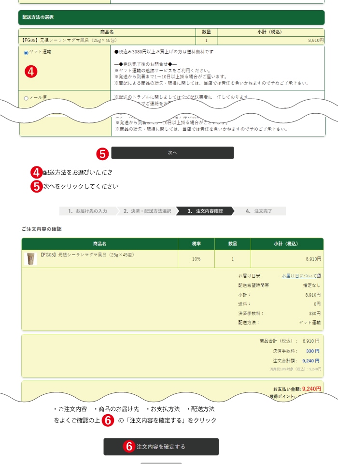Click the ご注文内容の確認 section heading

[42, 229]
